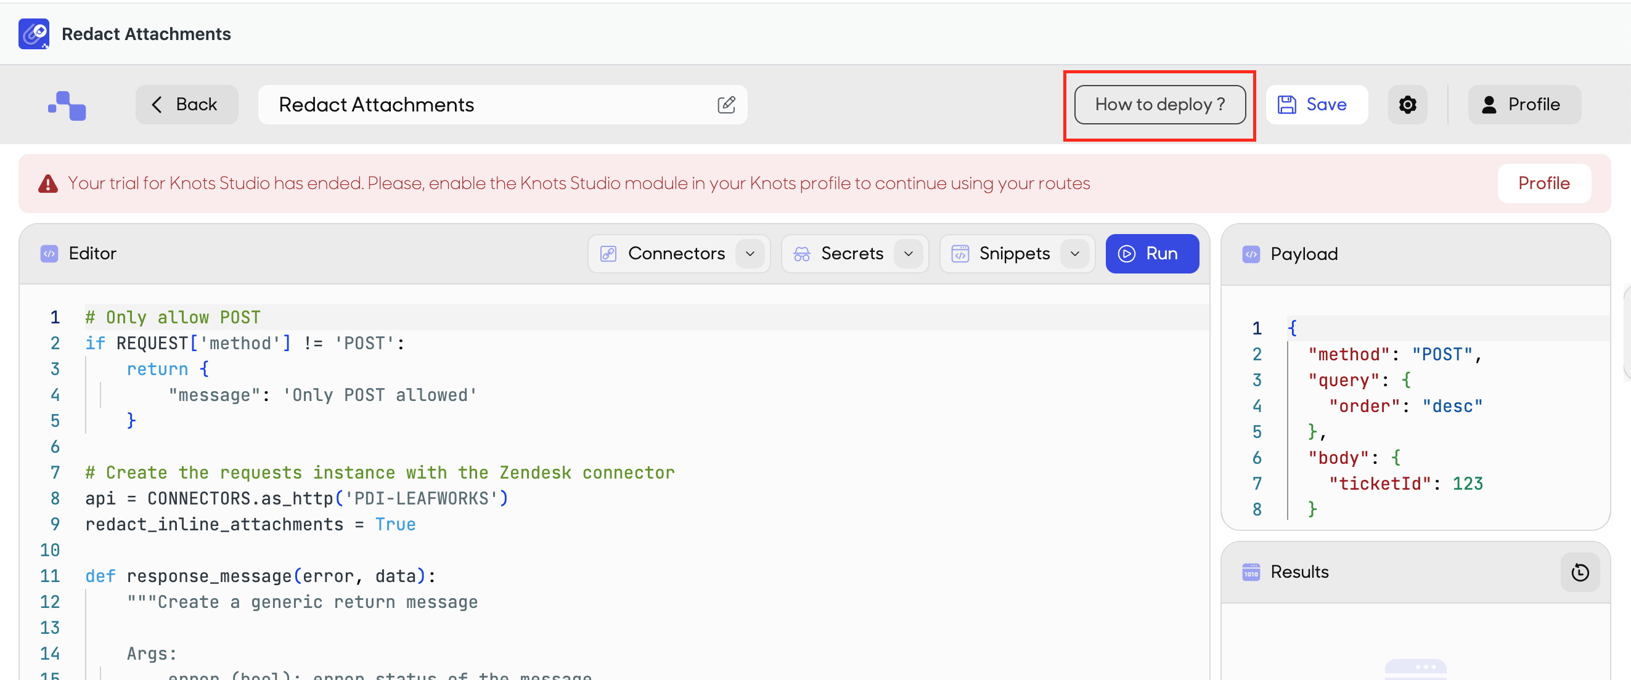Click code line 'if REQUEST['method'] != 'POST':'
The image size is (1631, 680).
tap(245, 344)
